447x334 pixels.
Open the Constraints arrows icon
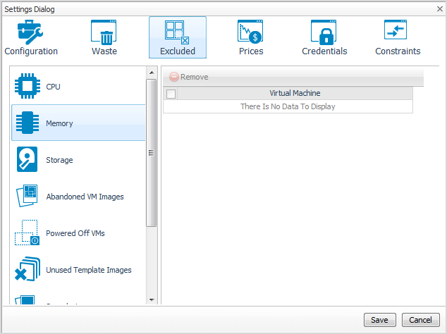pyautogui.click(x=396, y=30)
